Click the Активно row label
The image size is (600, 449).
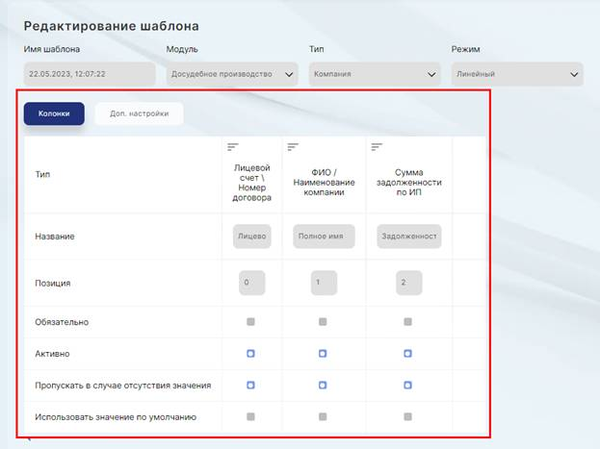point(52,354)
